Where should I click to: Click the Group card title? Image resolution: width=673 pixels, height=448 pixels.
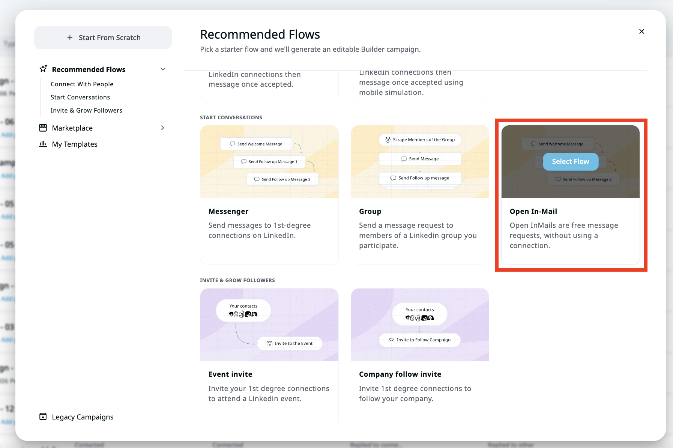click(370, 211)
